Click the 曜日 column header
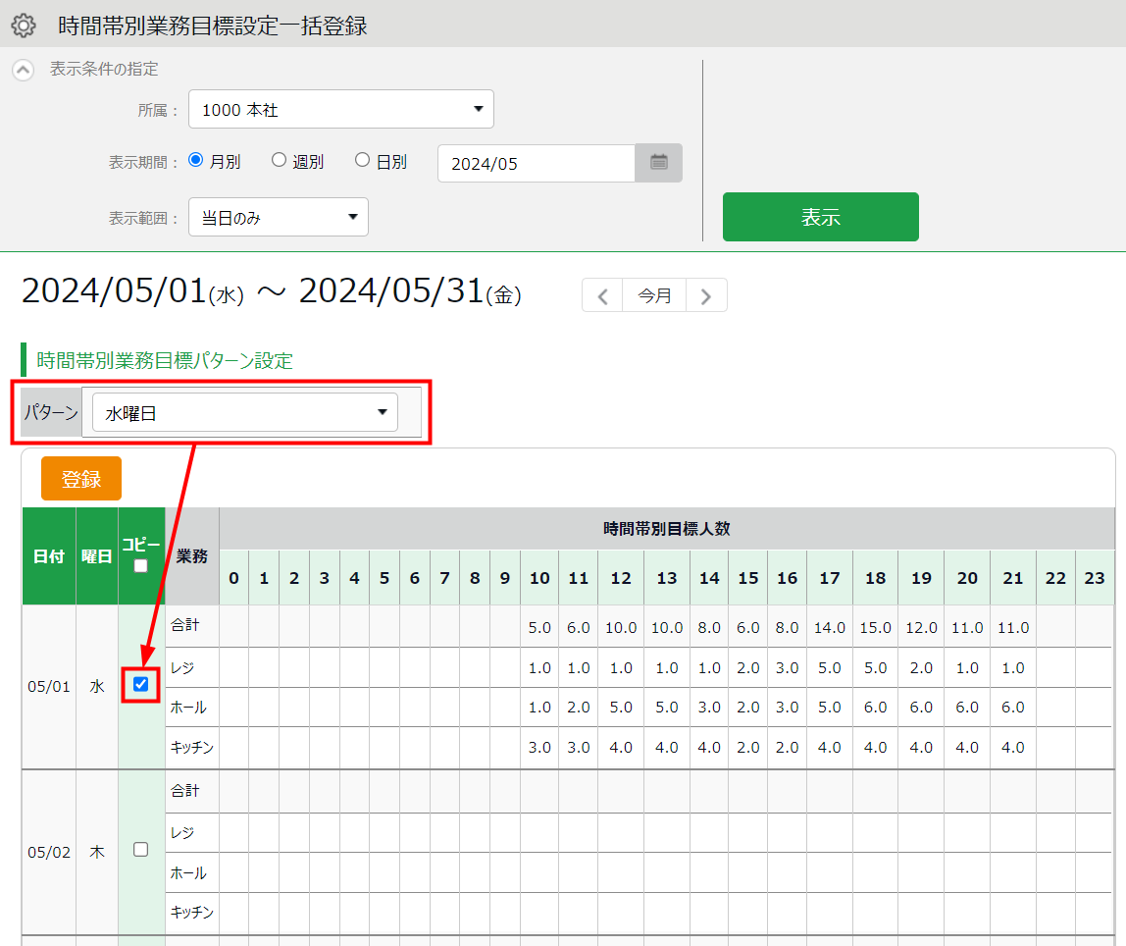Screen dimensions: 1126x946 97,556
